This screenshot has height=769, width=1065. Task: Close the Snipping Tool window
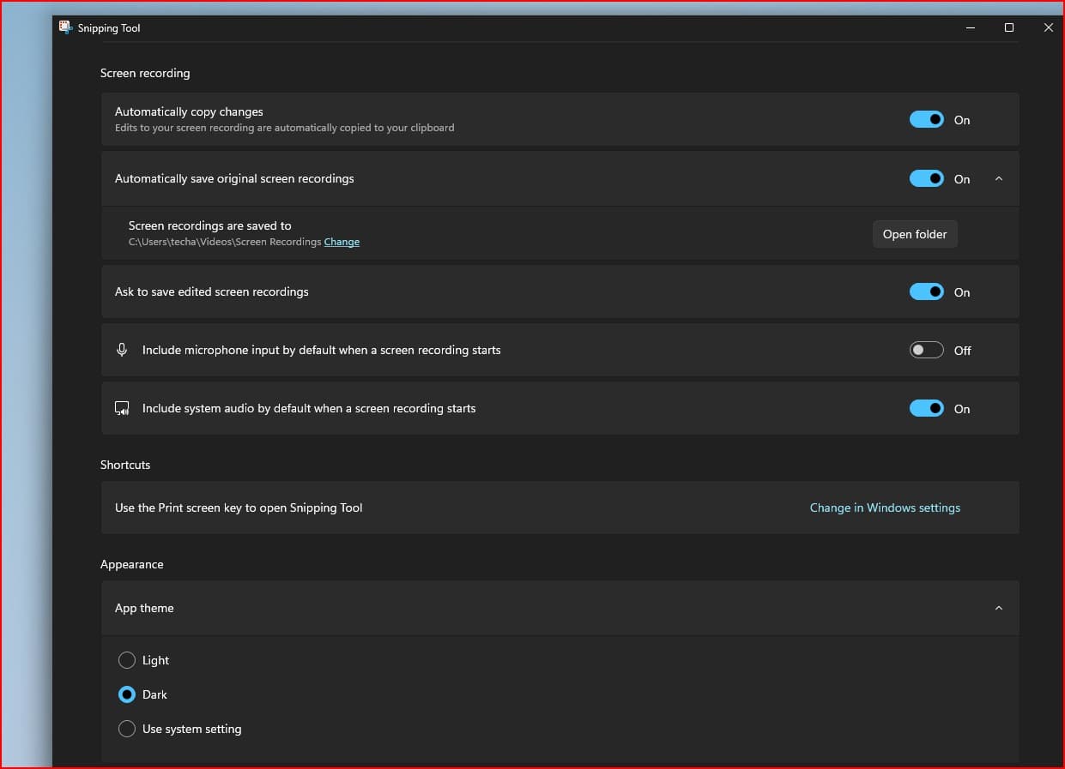pyautogui.click(x=1048, y=27)
